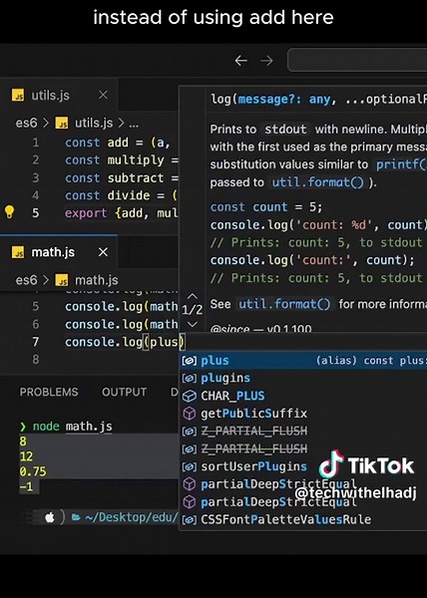Click line number 8 in math.js

[x=36, y=359]
